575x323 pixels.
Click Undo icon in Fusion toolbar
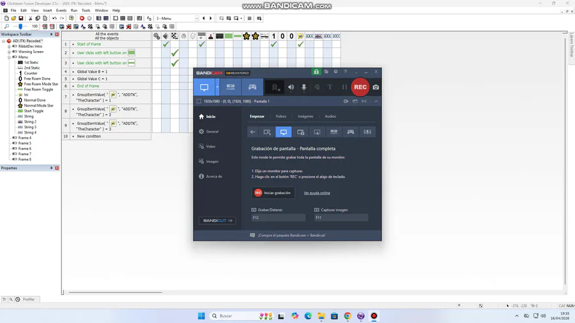54,19
